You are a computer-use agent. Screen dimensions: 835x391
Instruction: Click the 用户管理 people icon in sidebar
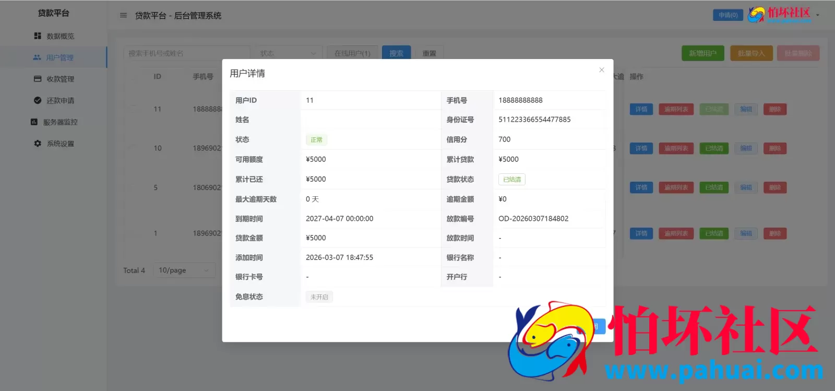coord(37,57)
